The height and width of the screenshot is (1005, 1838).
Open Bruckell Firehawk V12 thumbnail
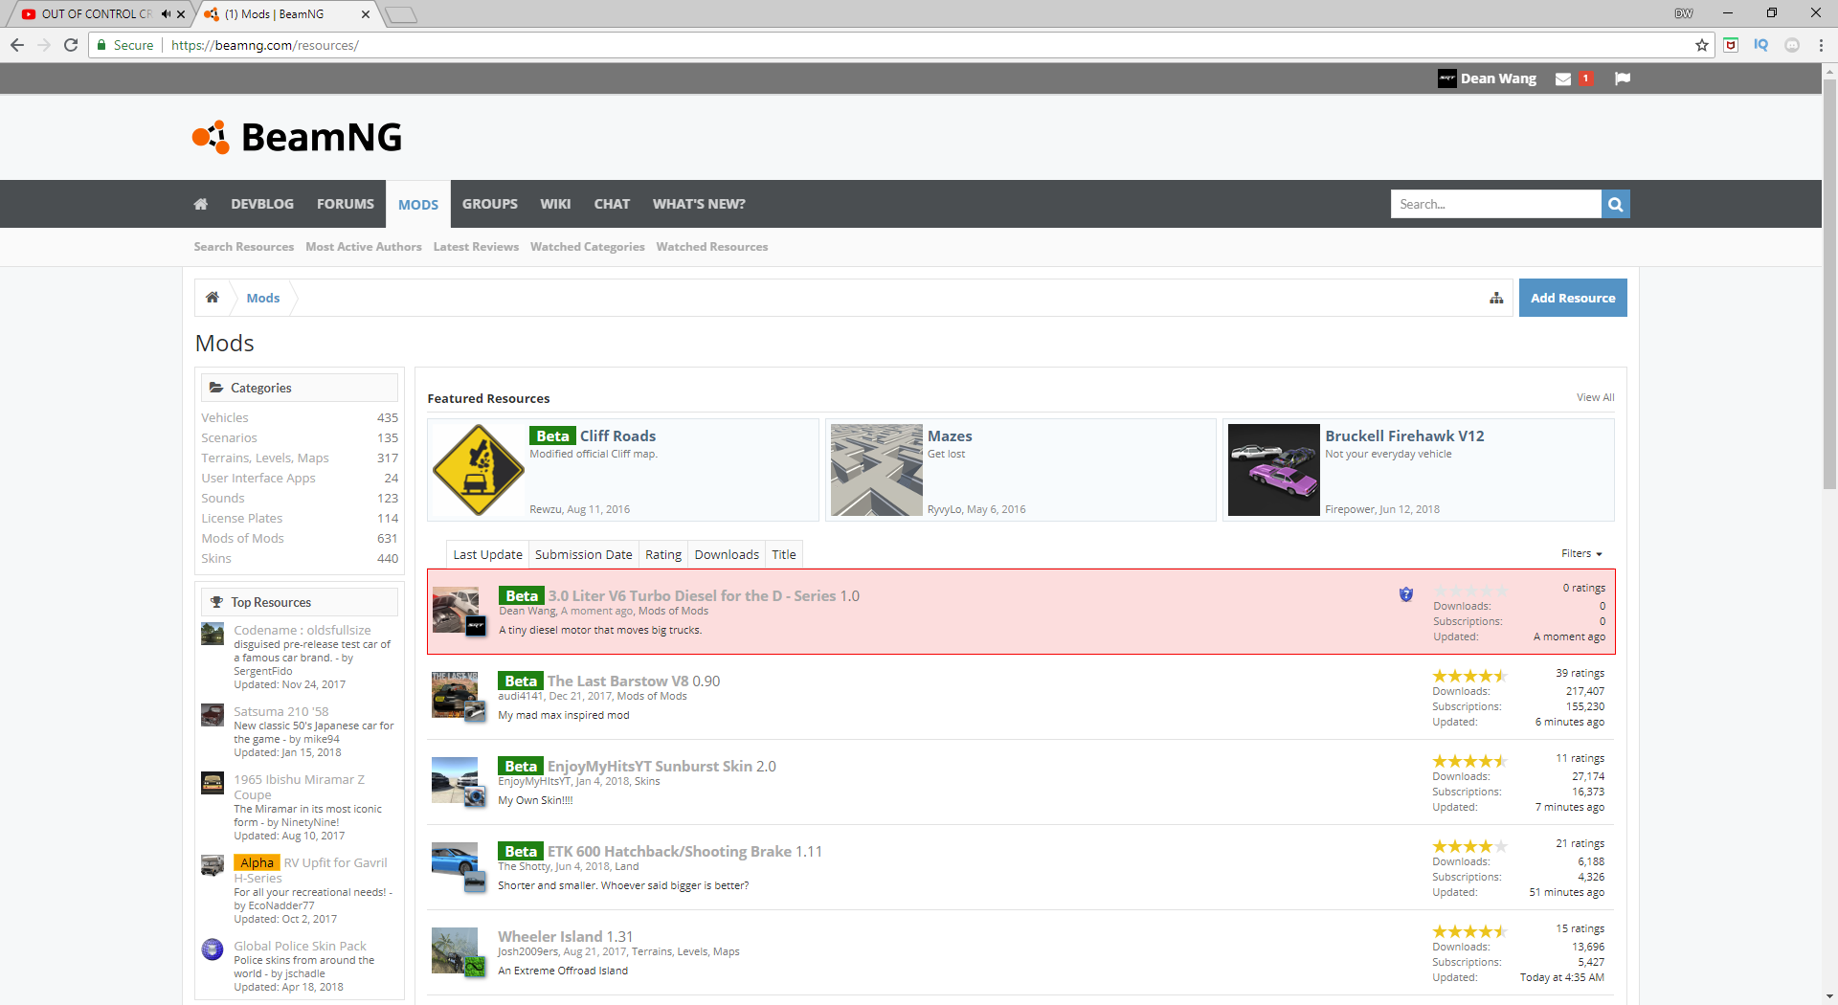(1274, 470)
